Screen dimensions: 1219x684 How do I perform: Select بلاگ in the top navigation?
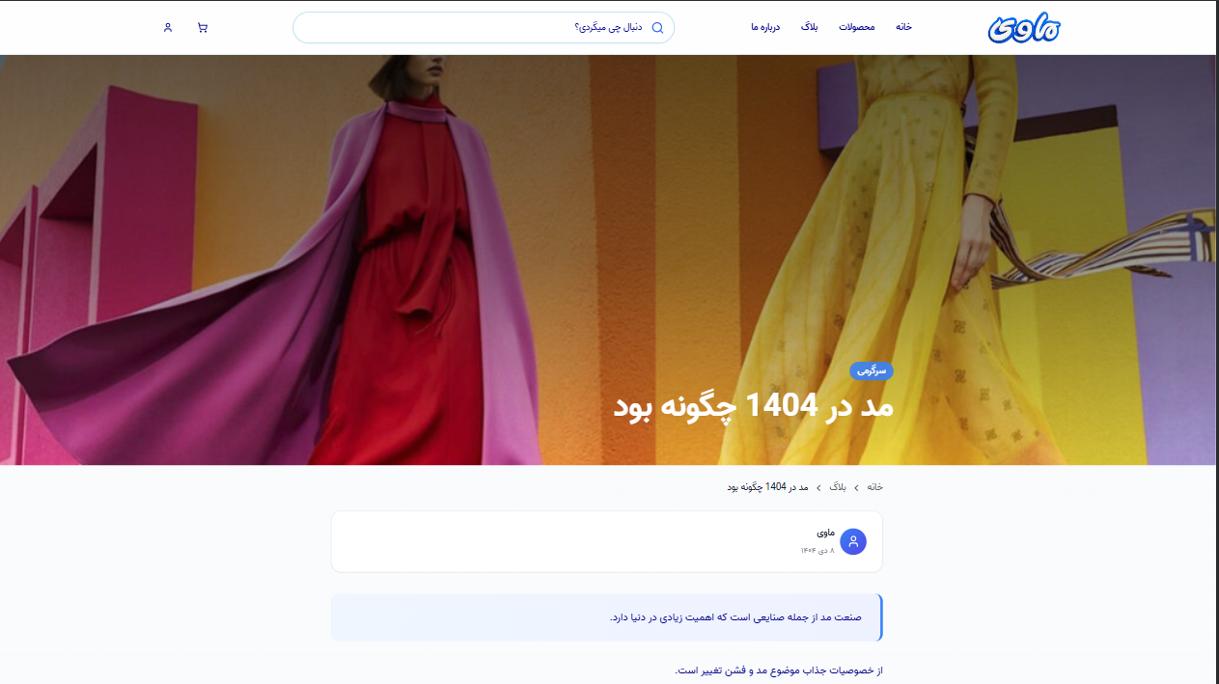(x=810, y=27)
